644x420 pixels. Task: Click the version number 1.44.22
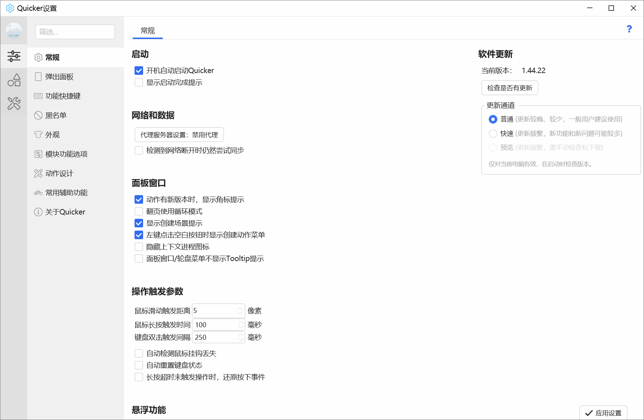pos(533,71)
